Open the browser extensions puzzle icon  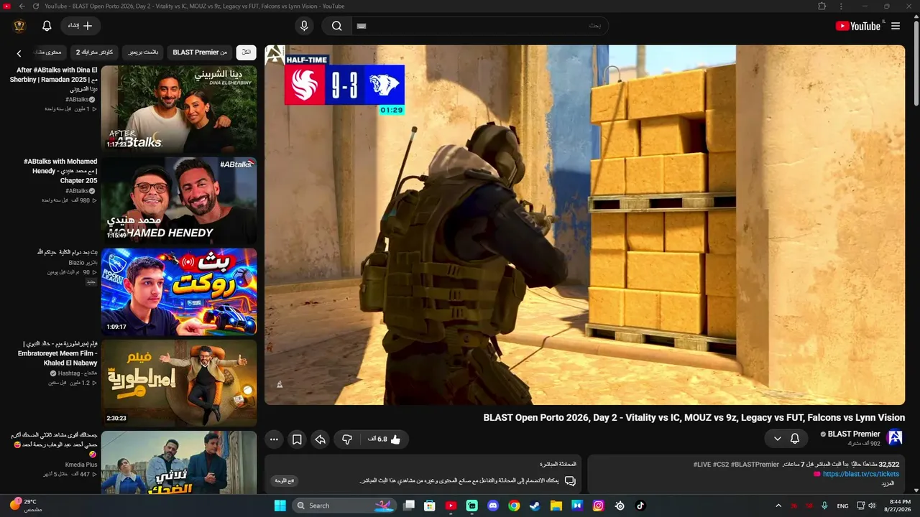[822, 6]
